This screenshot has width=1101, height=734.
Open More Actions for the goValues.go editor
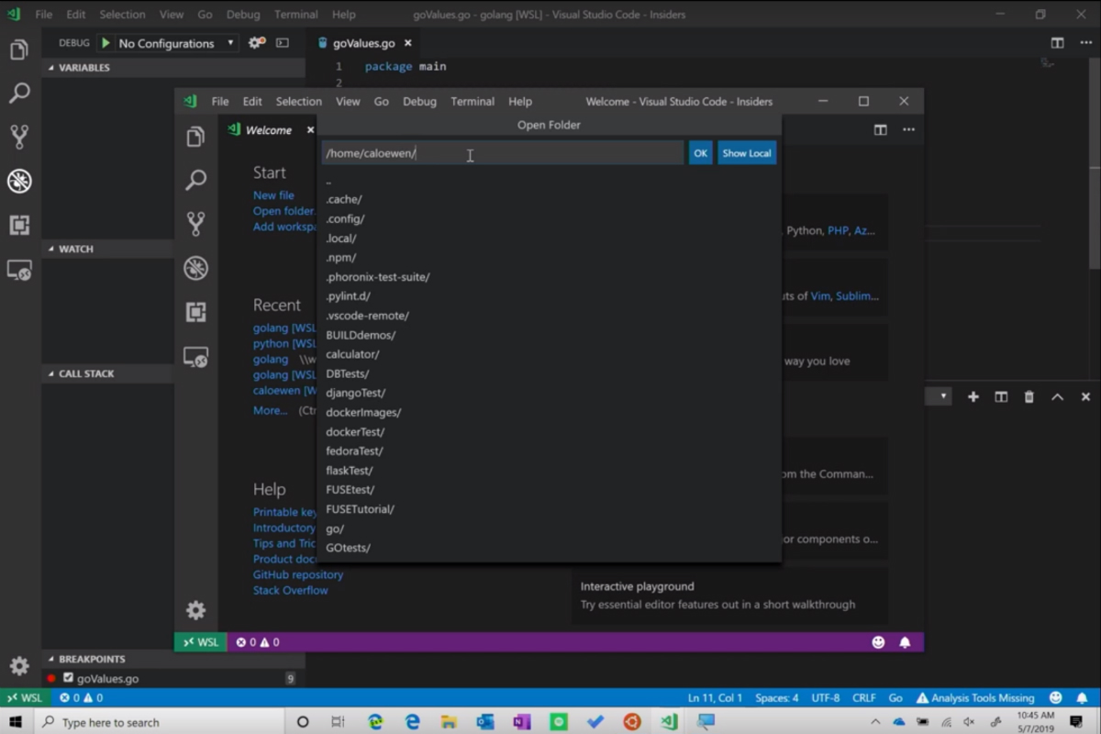[1085, 43]
